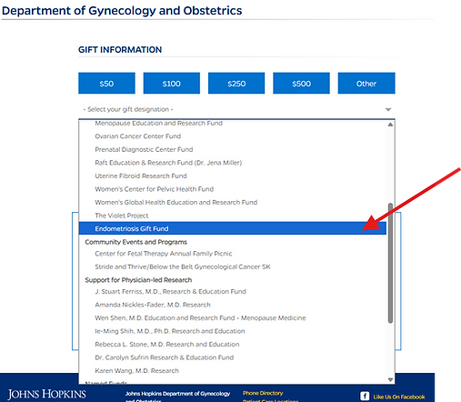
Task: Open the gift designation dropdown
Action: coord(236,109)
